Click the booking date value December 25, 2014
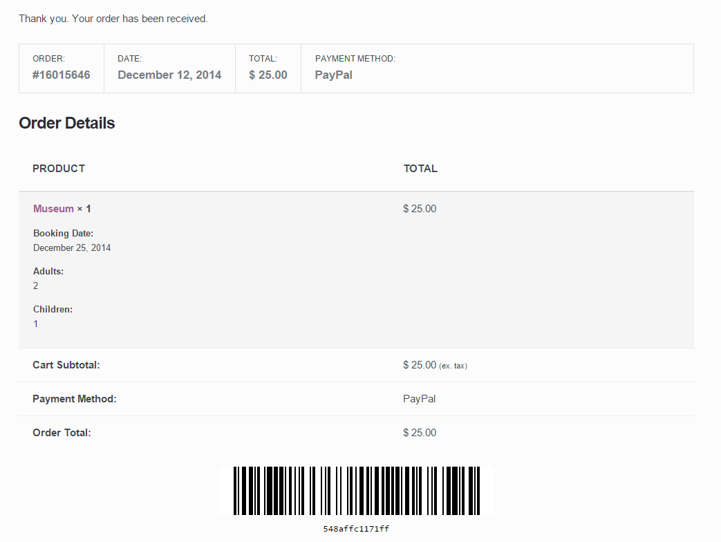The width and height of the screenshot is (721, 542). [72, 247]
